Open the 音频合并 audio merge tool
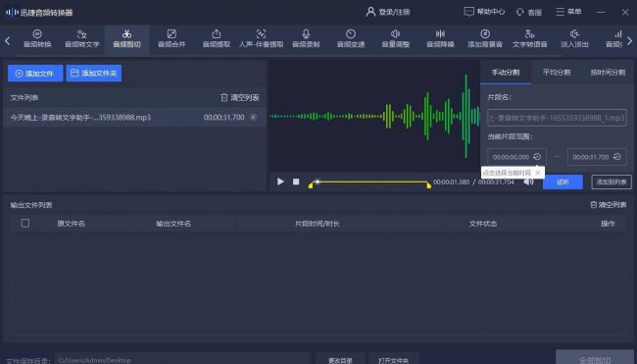The width and height of the screenshot is (637, 364). (x=171, y=39)
